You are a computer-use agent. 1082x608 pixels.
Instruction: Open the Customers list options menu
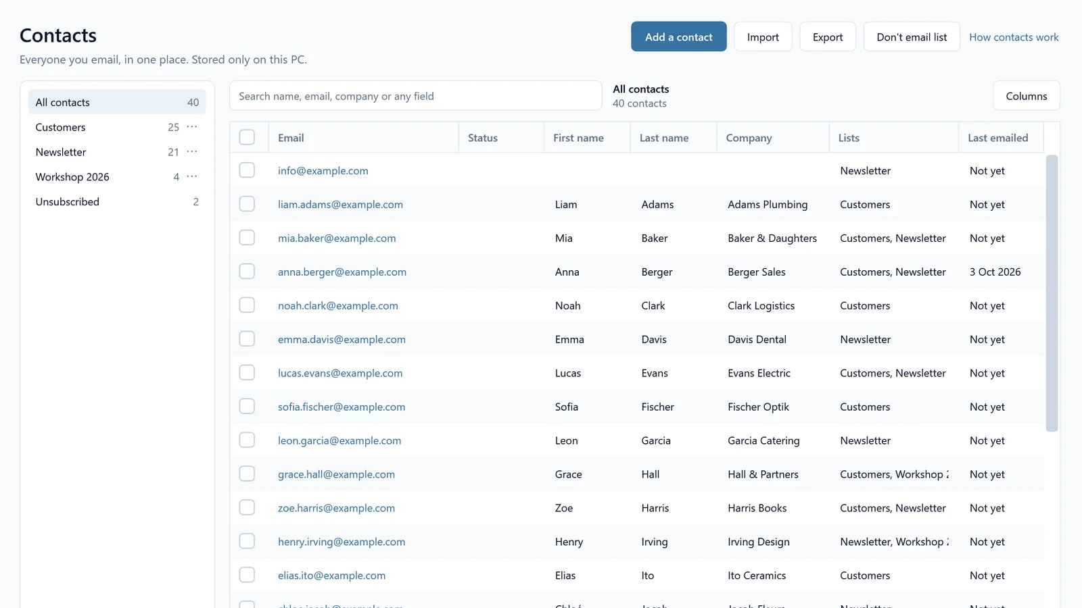[192, 127]
